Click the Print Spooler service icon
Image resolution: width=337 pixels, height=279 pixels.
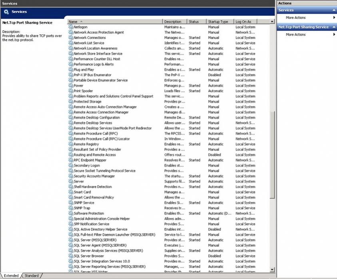(x=70, y=91)
